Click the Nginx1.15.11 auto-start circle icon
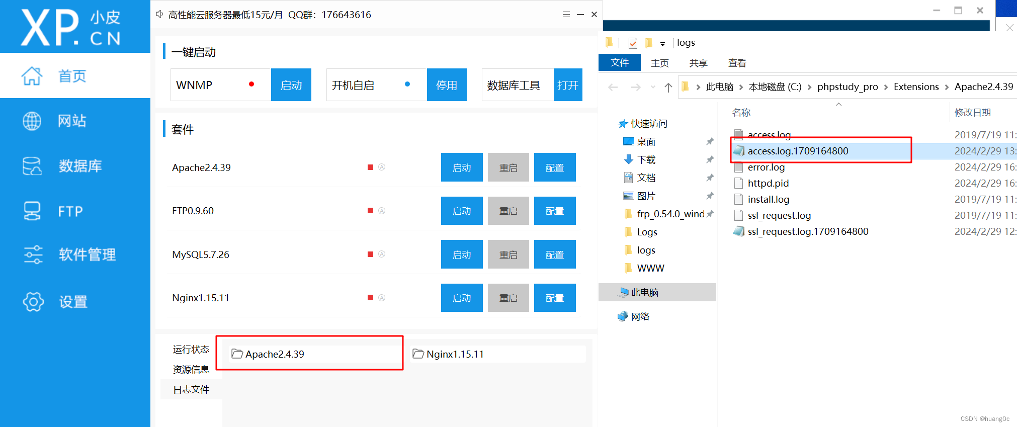This screenshot has height=427, width=1017. pyautogui.click(x=382, y=298)
